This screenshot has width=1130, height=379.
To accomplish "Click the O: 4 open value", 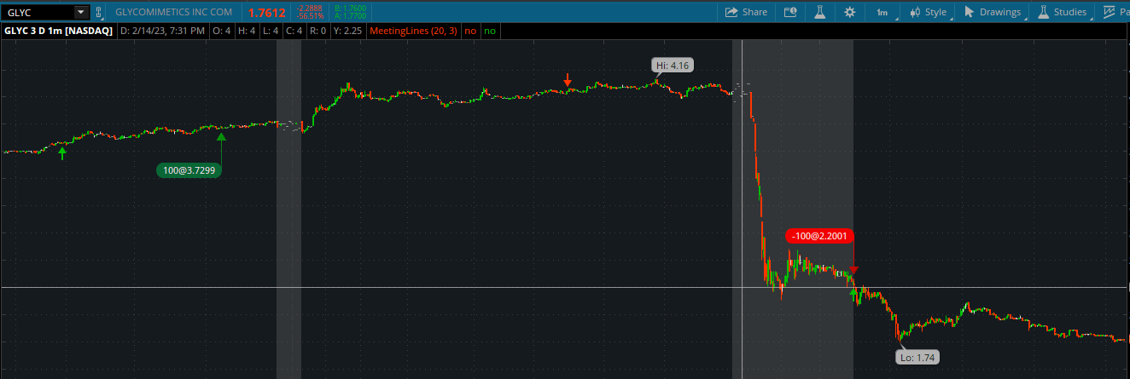I will tap(222, 31).
